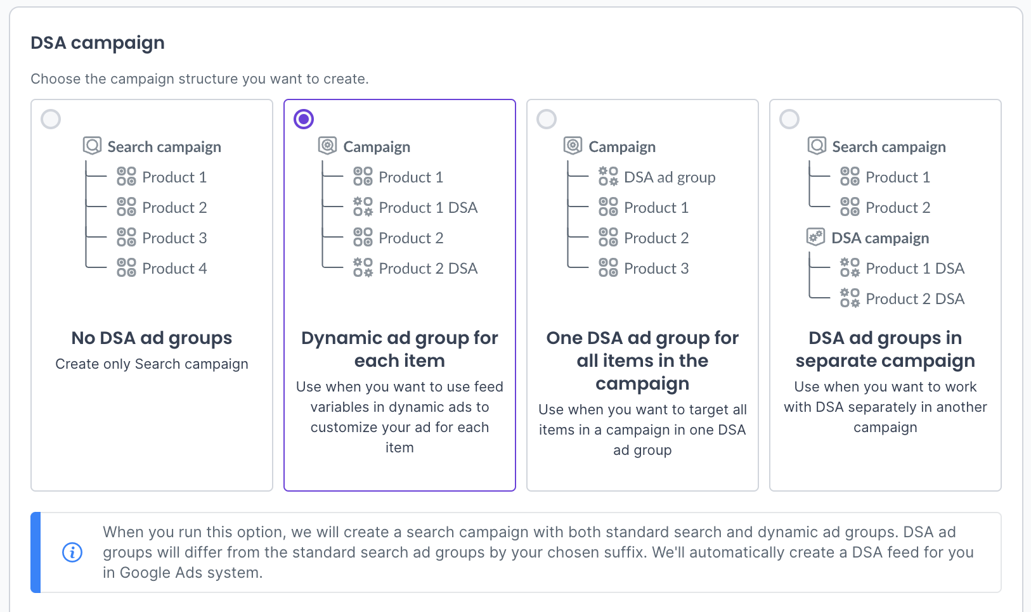Click the blue info icon in the notice

click(x=72, y=552)
